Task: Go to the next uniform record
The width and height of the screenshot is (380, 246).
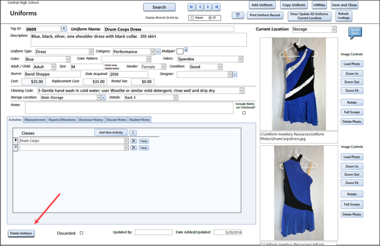Action: [x=208, y=7]
